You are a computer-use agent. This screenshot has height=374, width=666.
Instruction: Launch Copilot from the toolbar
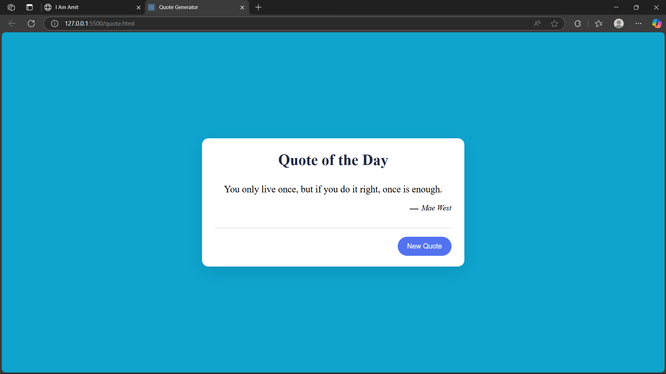point(657,24)
